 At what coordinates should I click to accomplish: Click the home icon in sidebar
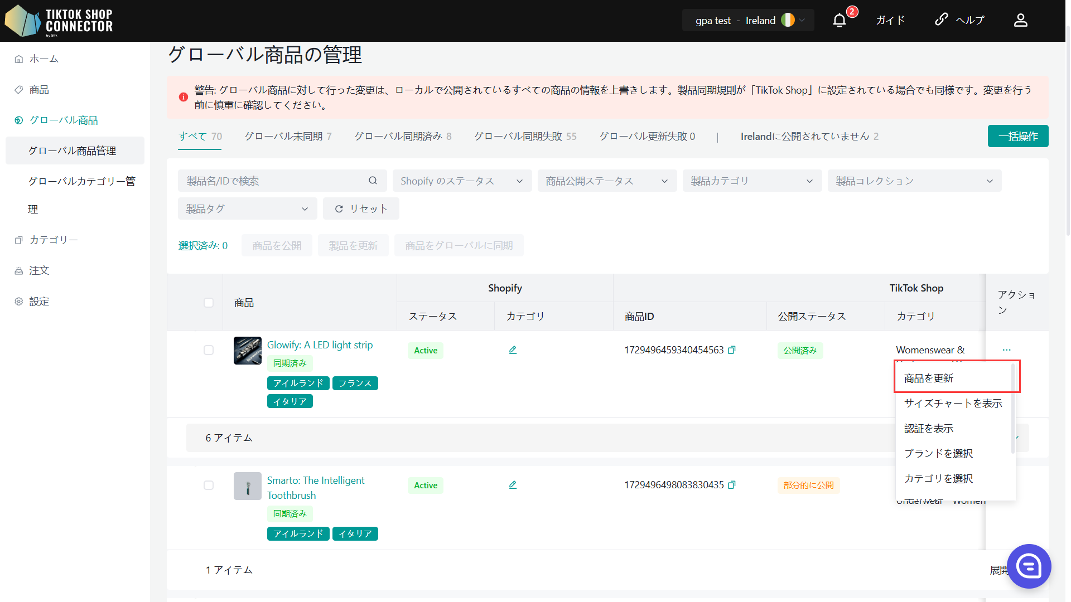[19, 59]
